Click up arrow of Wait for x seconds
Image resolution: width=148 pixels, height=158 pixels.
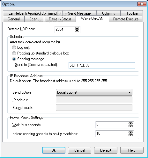point(130,124)
